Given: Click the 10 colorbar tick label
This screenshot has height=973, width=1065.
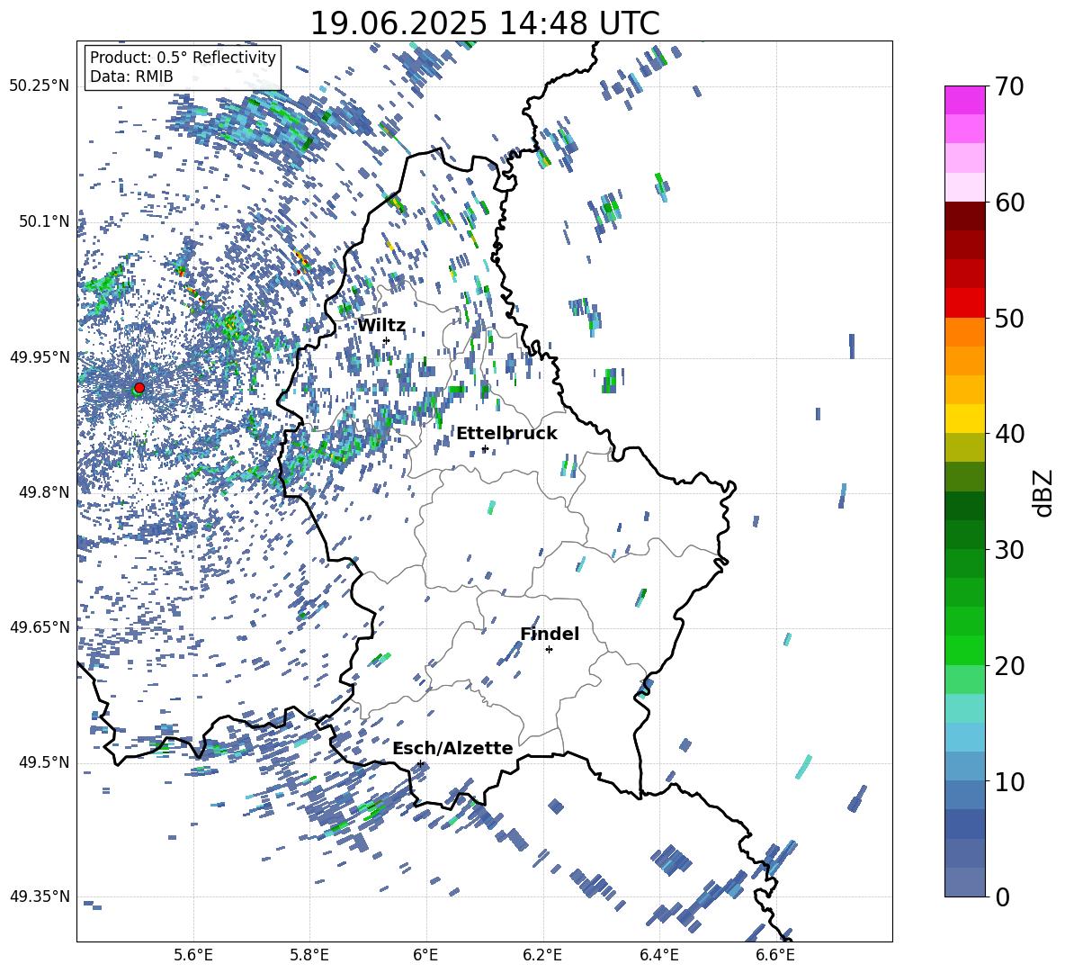Looking at the screenshot, I should (x=1008, y=781).
